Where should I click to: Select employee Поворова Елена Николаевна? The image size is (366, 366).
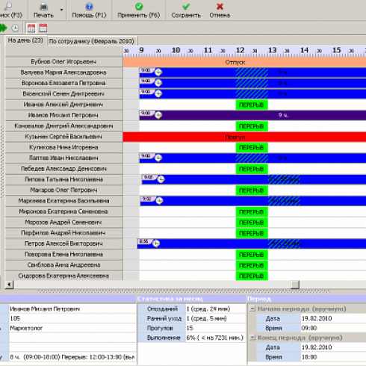pyautogui.click(x=63, y=254)
